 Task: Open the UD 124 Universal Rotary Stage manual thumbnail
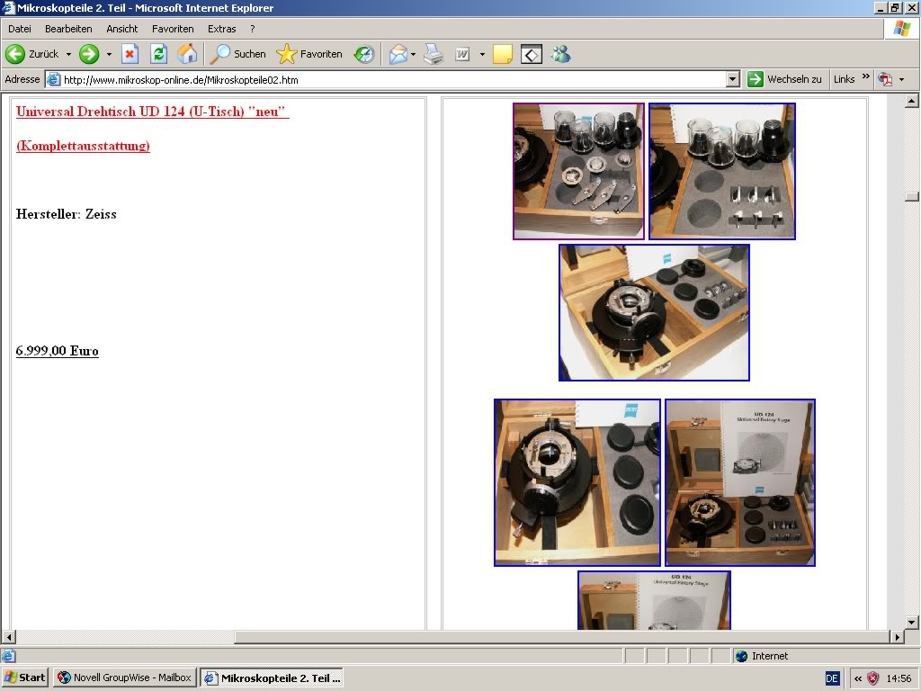click(740, 482)
